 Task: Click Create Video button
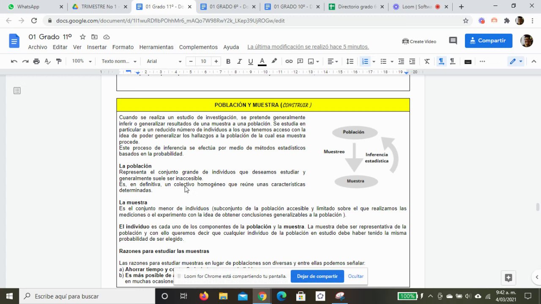(419, 41)
